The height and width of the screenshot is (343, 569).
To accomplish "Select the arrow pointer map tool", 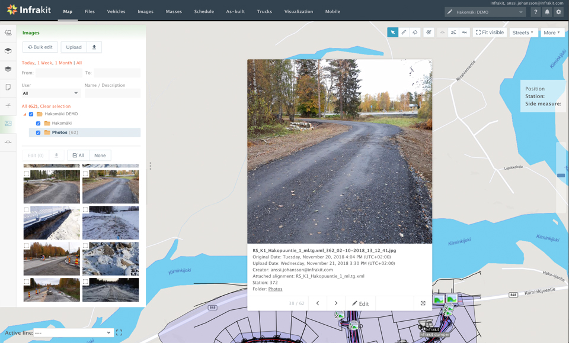I will click(392, 33).
